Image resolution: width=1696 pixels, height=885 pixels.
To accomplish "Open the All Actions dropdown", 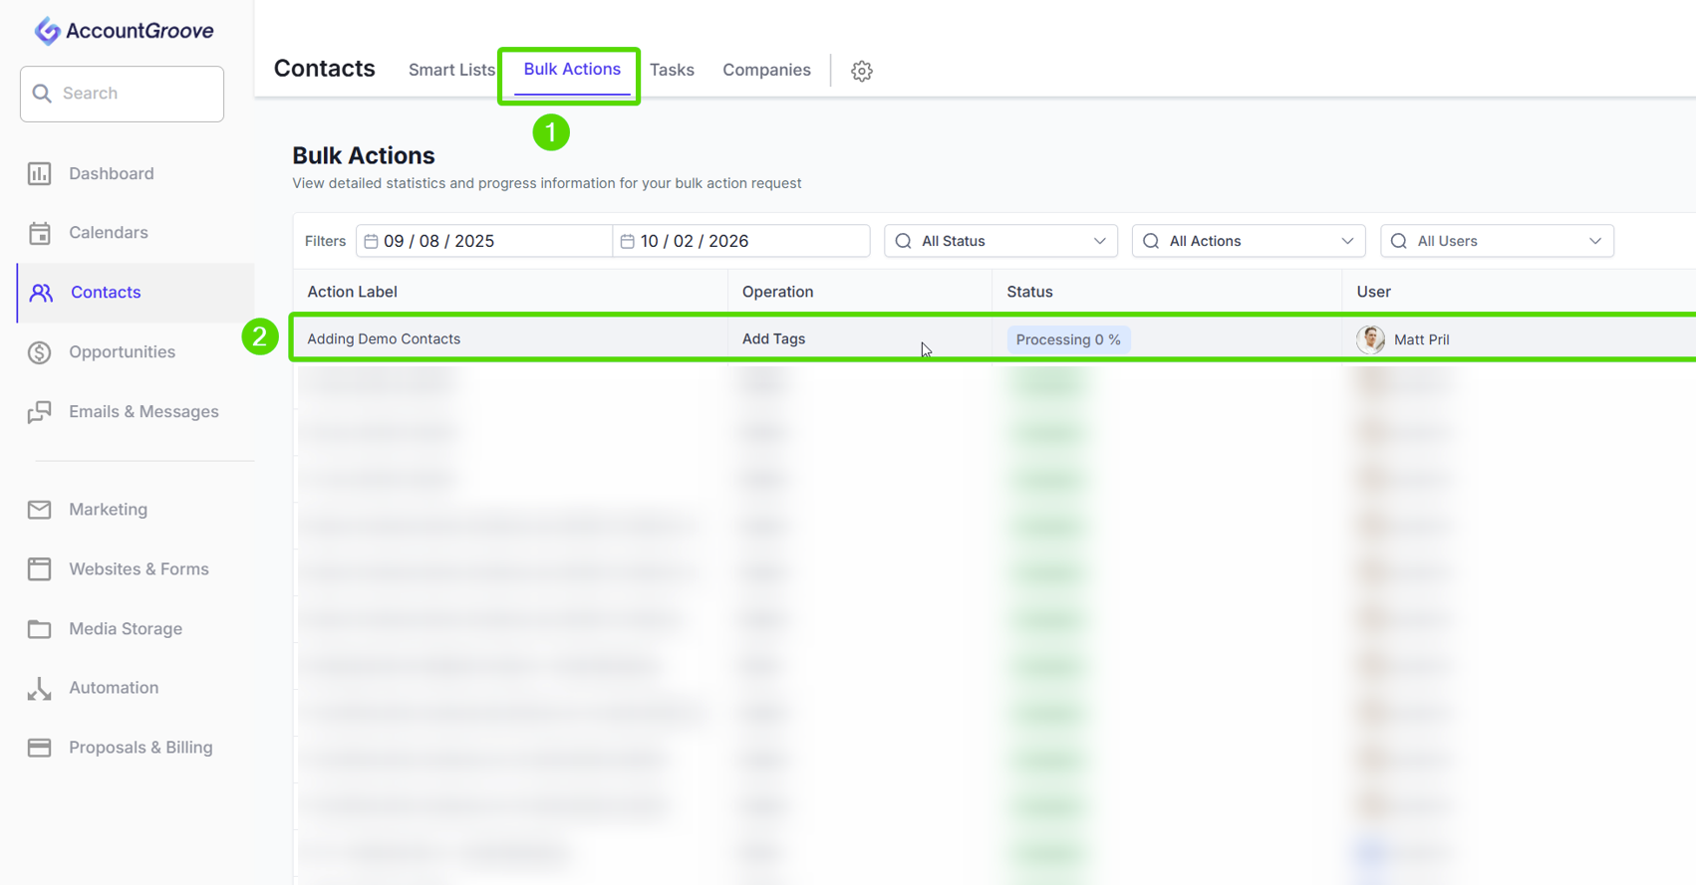I will 1249,241.
